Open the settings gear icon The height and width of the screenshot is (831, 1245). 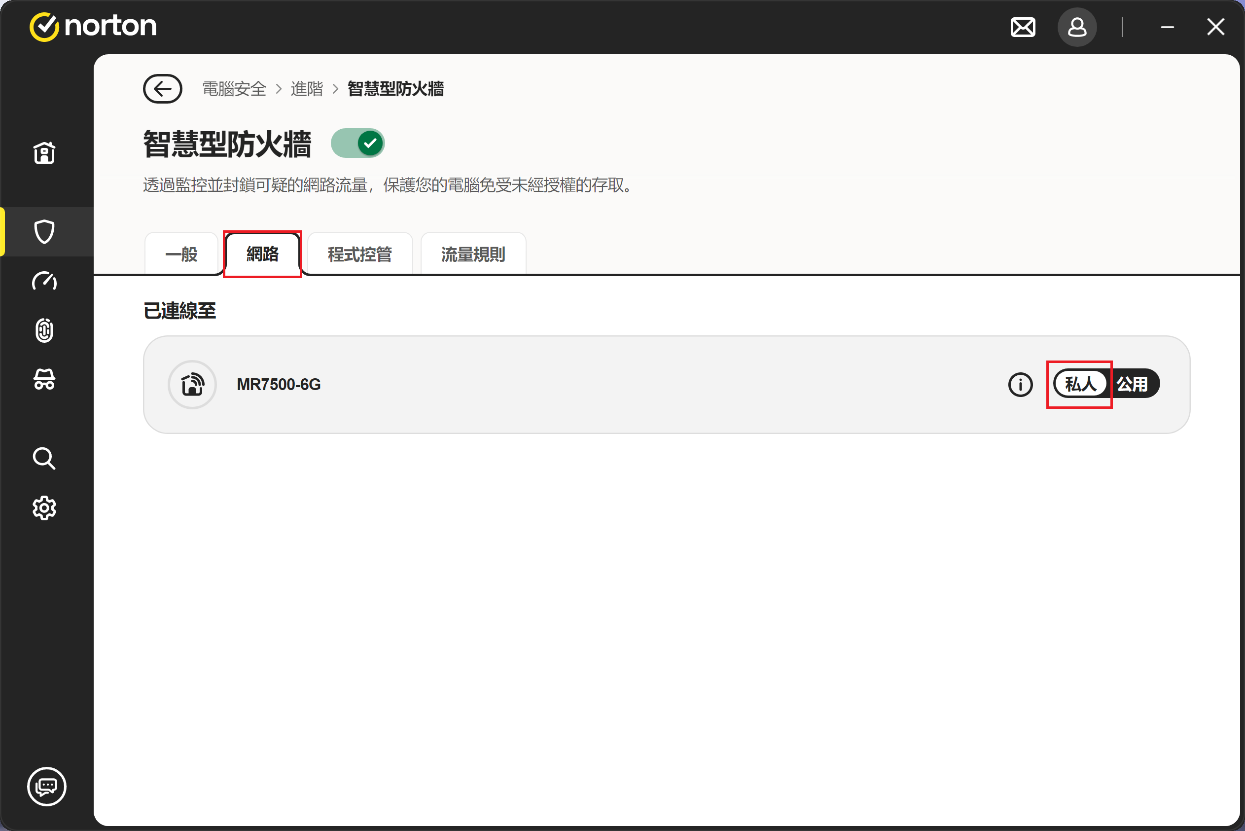tap(44, 507)
